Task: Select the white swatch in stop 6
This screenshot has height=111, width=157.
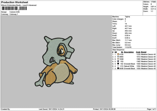Action: (x=118, y=66)
